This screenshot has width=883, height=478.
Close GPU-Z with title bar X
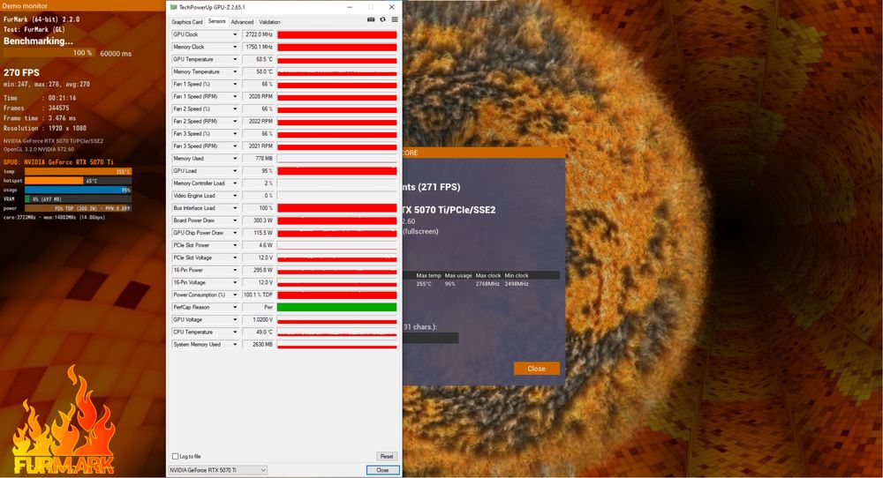coord(391,7)
